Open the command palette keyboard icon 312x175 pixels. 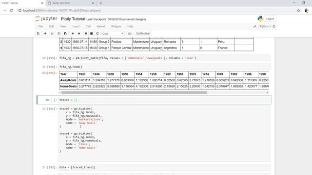pyautogui.click(x=130, y=34)
